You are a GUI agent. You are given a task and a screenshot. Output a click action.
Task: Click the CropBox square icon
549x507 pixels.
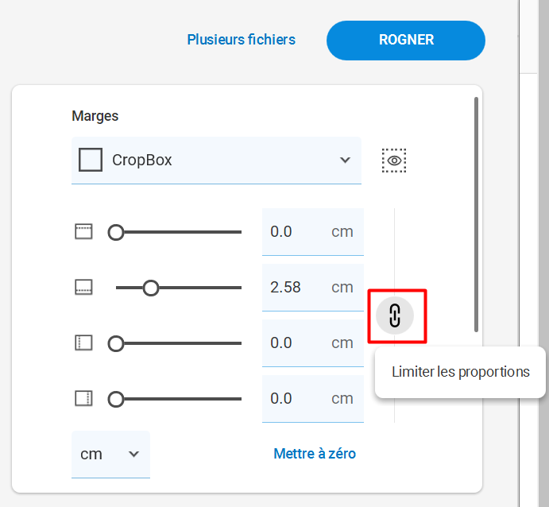(x=91, y=160)
